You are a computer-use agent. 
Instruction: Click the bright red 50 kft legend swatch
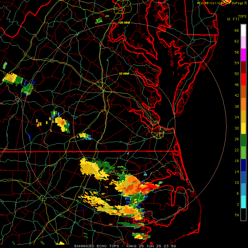[243, 79]
